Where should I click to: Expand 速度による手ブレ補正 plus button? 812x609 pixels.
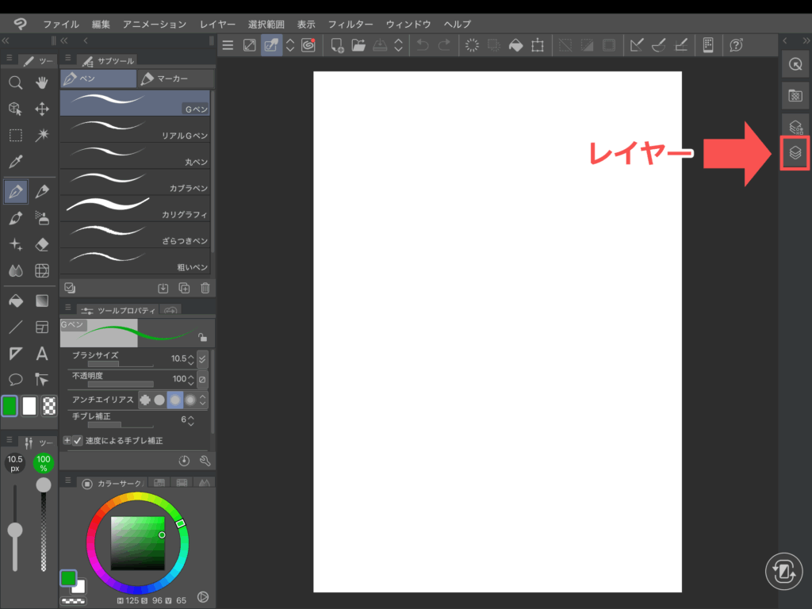tap(67, 440)
